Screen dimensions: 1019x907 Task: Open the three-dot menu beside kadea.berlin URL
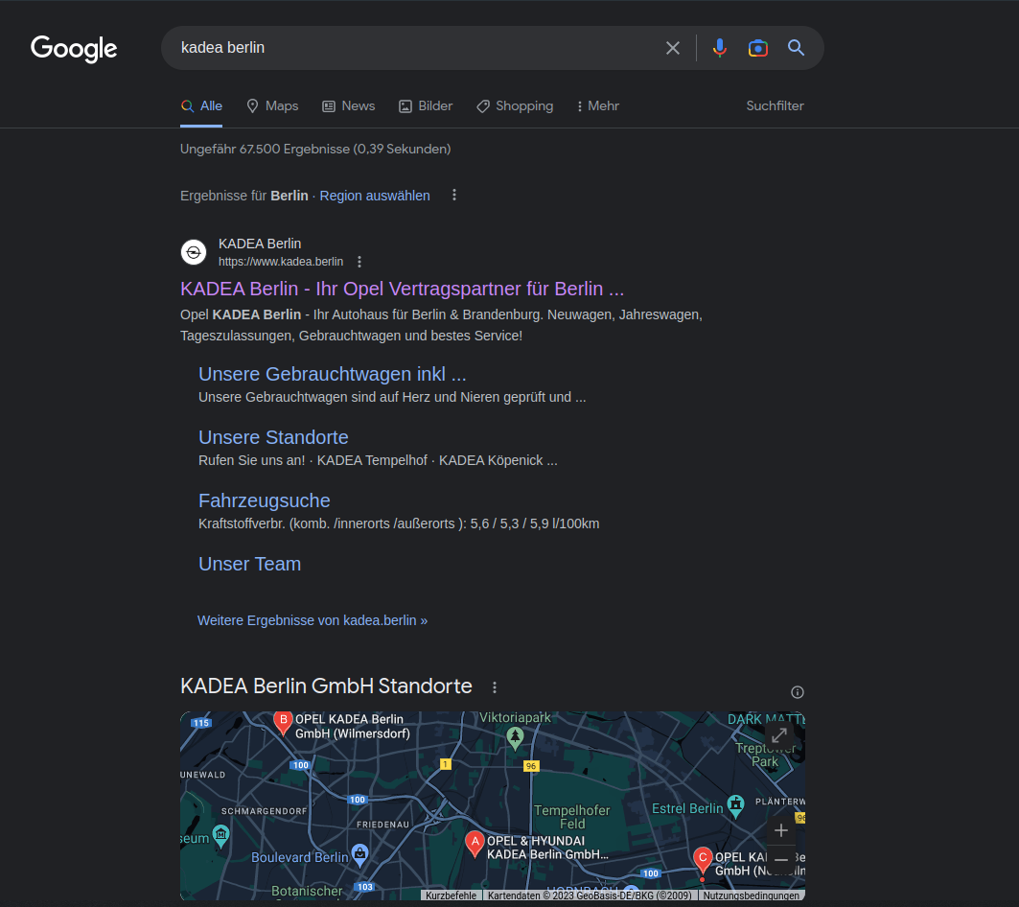(359, 262)
